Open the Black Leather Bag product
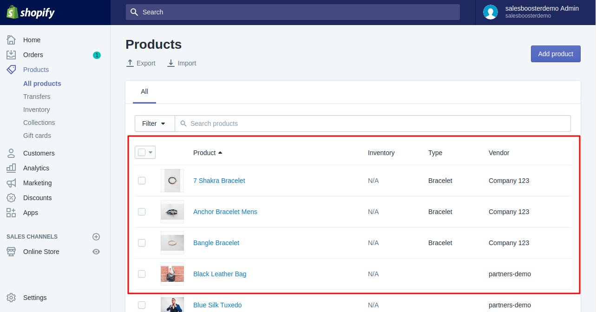 pyautogui.click(x=220, y=274)
